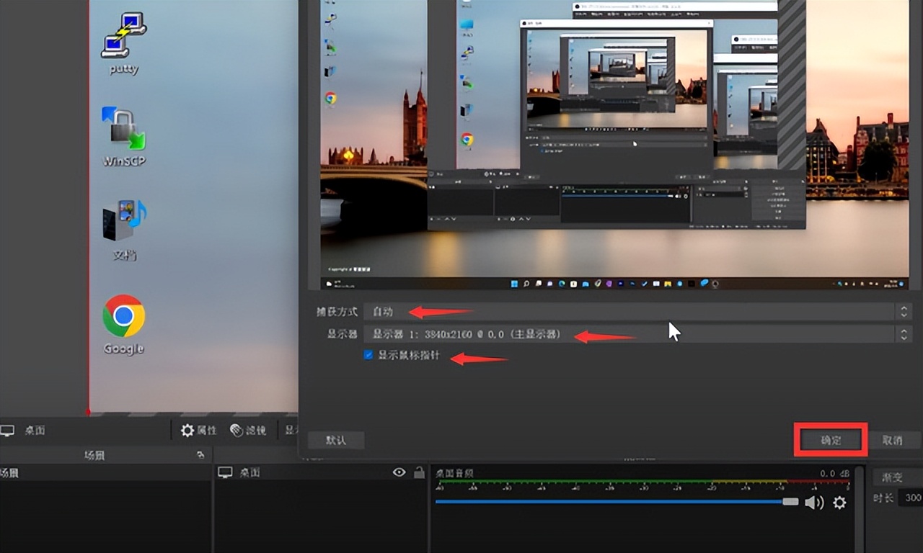Toggle the 显示鼠标指针 checkbox
This screenshot has height=553, width=923.
coord(368,355)
